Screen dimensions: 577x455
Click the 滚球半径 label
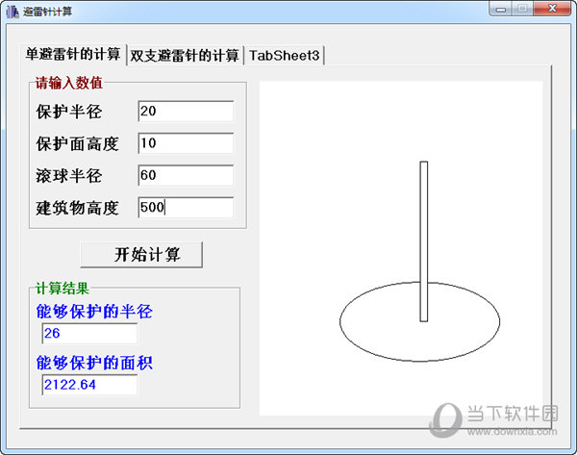click(69, 176)
